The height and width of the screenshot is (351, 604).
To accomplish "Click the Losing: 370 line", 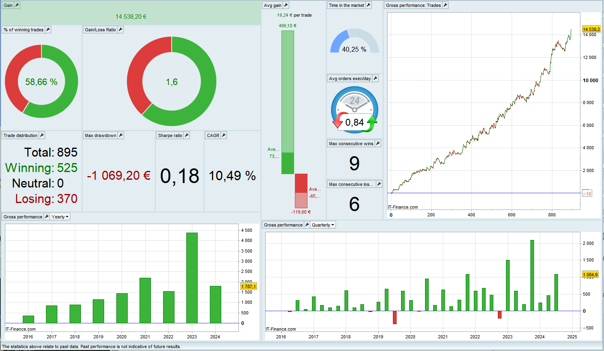I will click(x=46, y=198).
